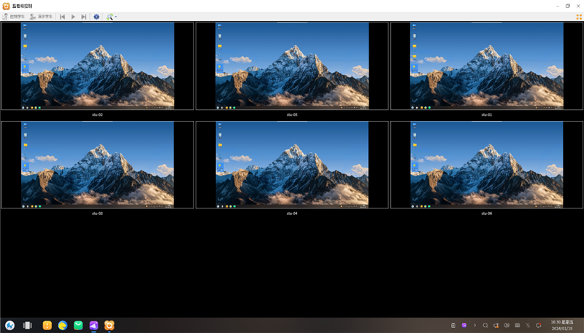Skip to the next page of student screens
The height and width of the screenshot is (333, 584).
pos(84,17)
